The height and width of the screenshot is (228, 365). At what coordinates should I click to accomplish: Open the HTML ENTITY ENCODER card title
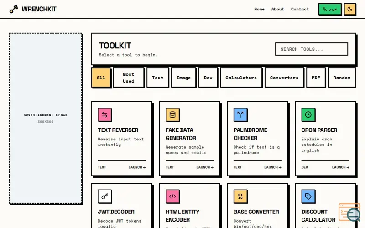pos(182,216)
